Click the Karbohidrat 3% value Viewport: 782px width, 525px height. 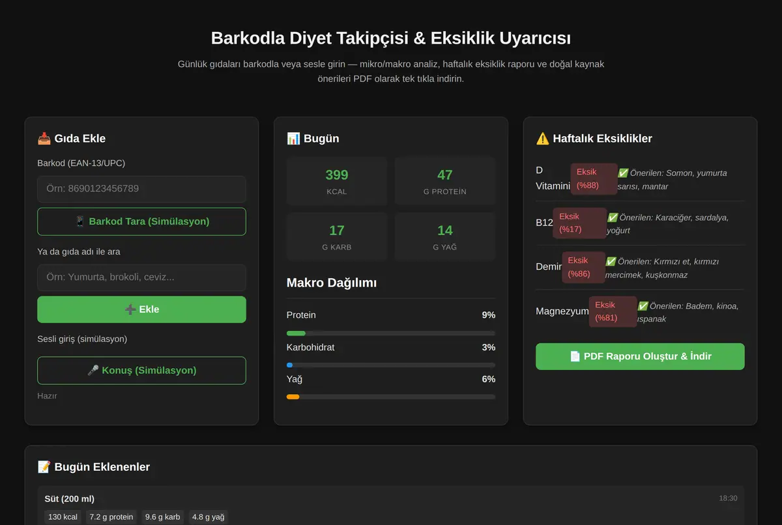tap(489, 347)
